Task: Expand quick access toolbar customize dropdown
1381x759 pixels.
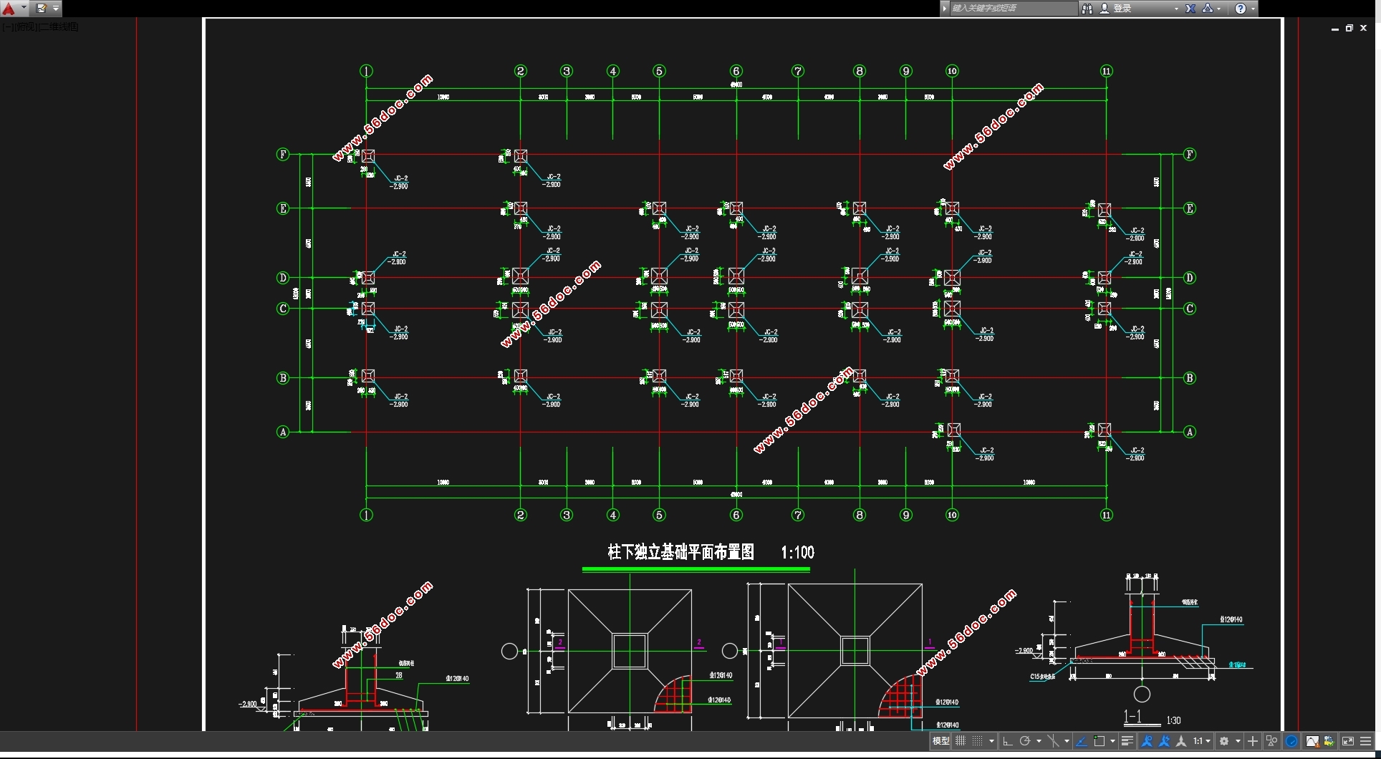Action: click(x=56, y=9)
